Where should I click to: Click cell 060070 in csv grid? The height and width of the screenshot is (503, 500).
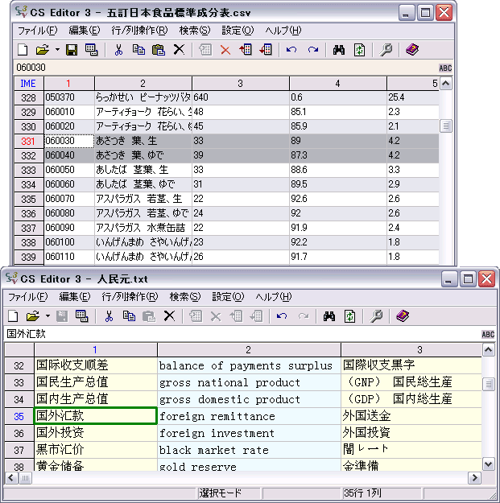69,199
